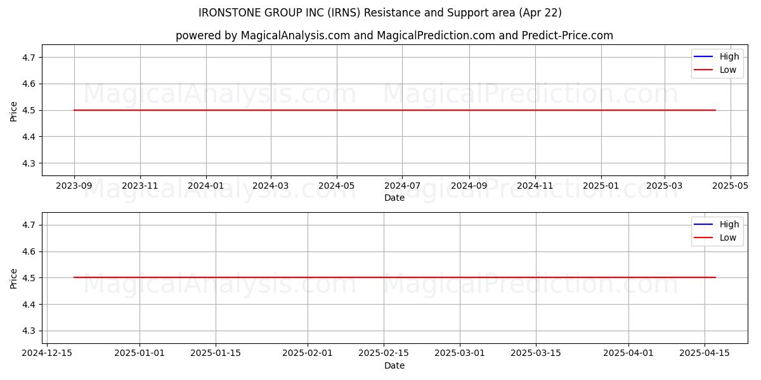
Task: Click the 4.4 price tick in bottom chart
Action: point(30,305)
